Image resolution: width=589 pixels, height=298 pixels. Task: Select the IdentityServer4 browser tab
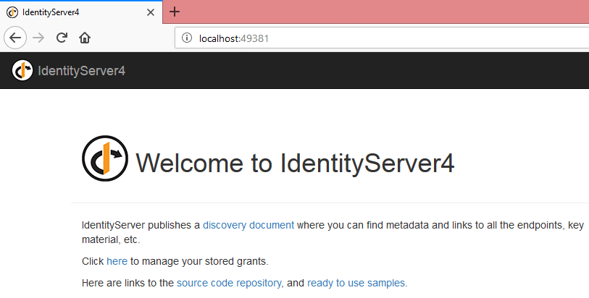[81, 12]
